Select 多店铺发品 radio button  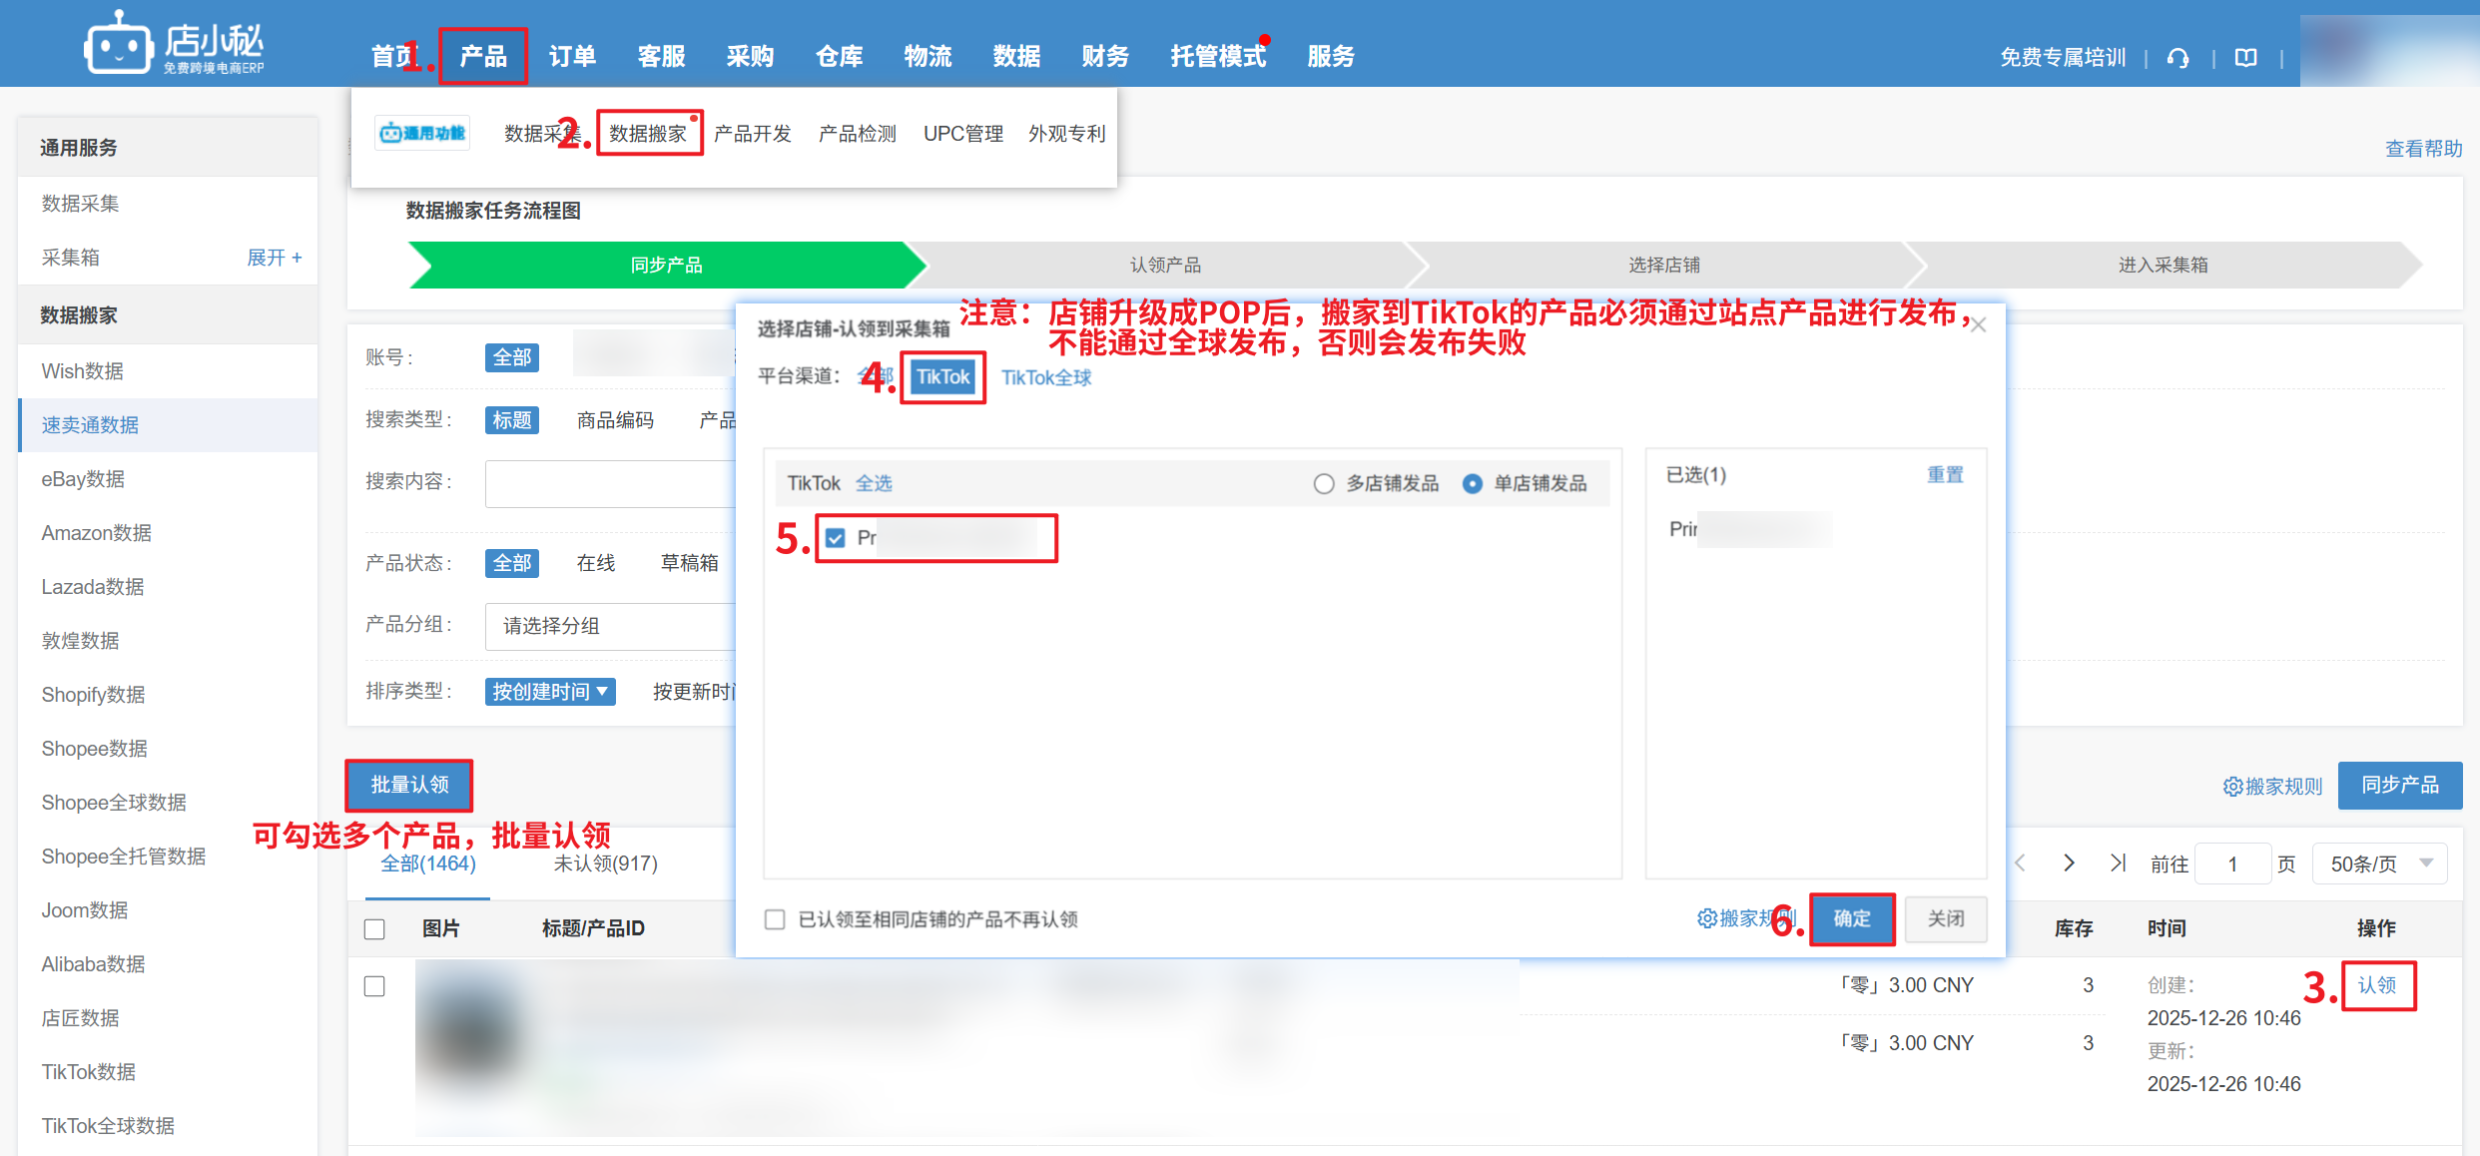pos(1324,484)
